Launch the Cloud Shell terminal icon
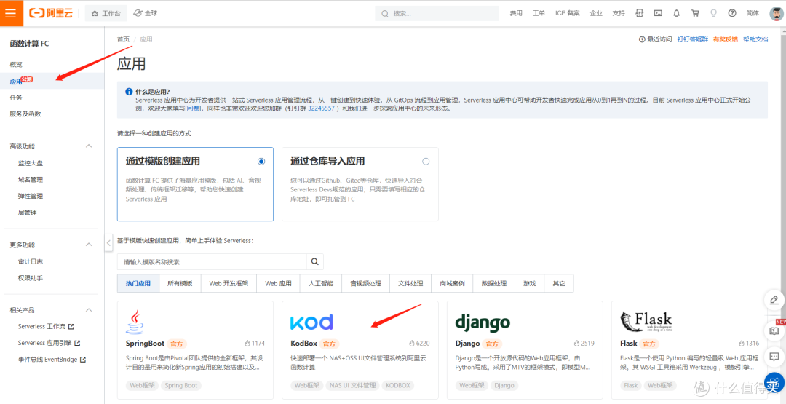 click(x=658, y=14)
